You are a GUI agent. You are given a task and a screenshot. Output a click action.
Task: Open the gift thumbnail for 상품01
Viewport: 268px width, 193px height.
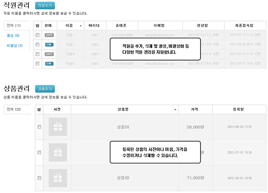coord(58,127)
